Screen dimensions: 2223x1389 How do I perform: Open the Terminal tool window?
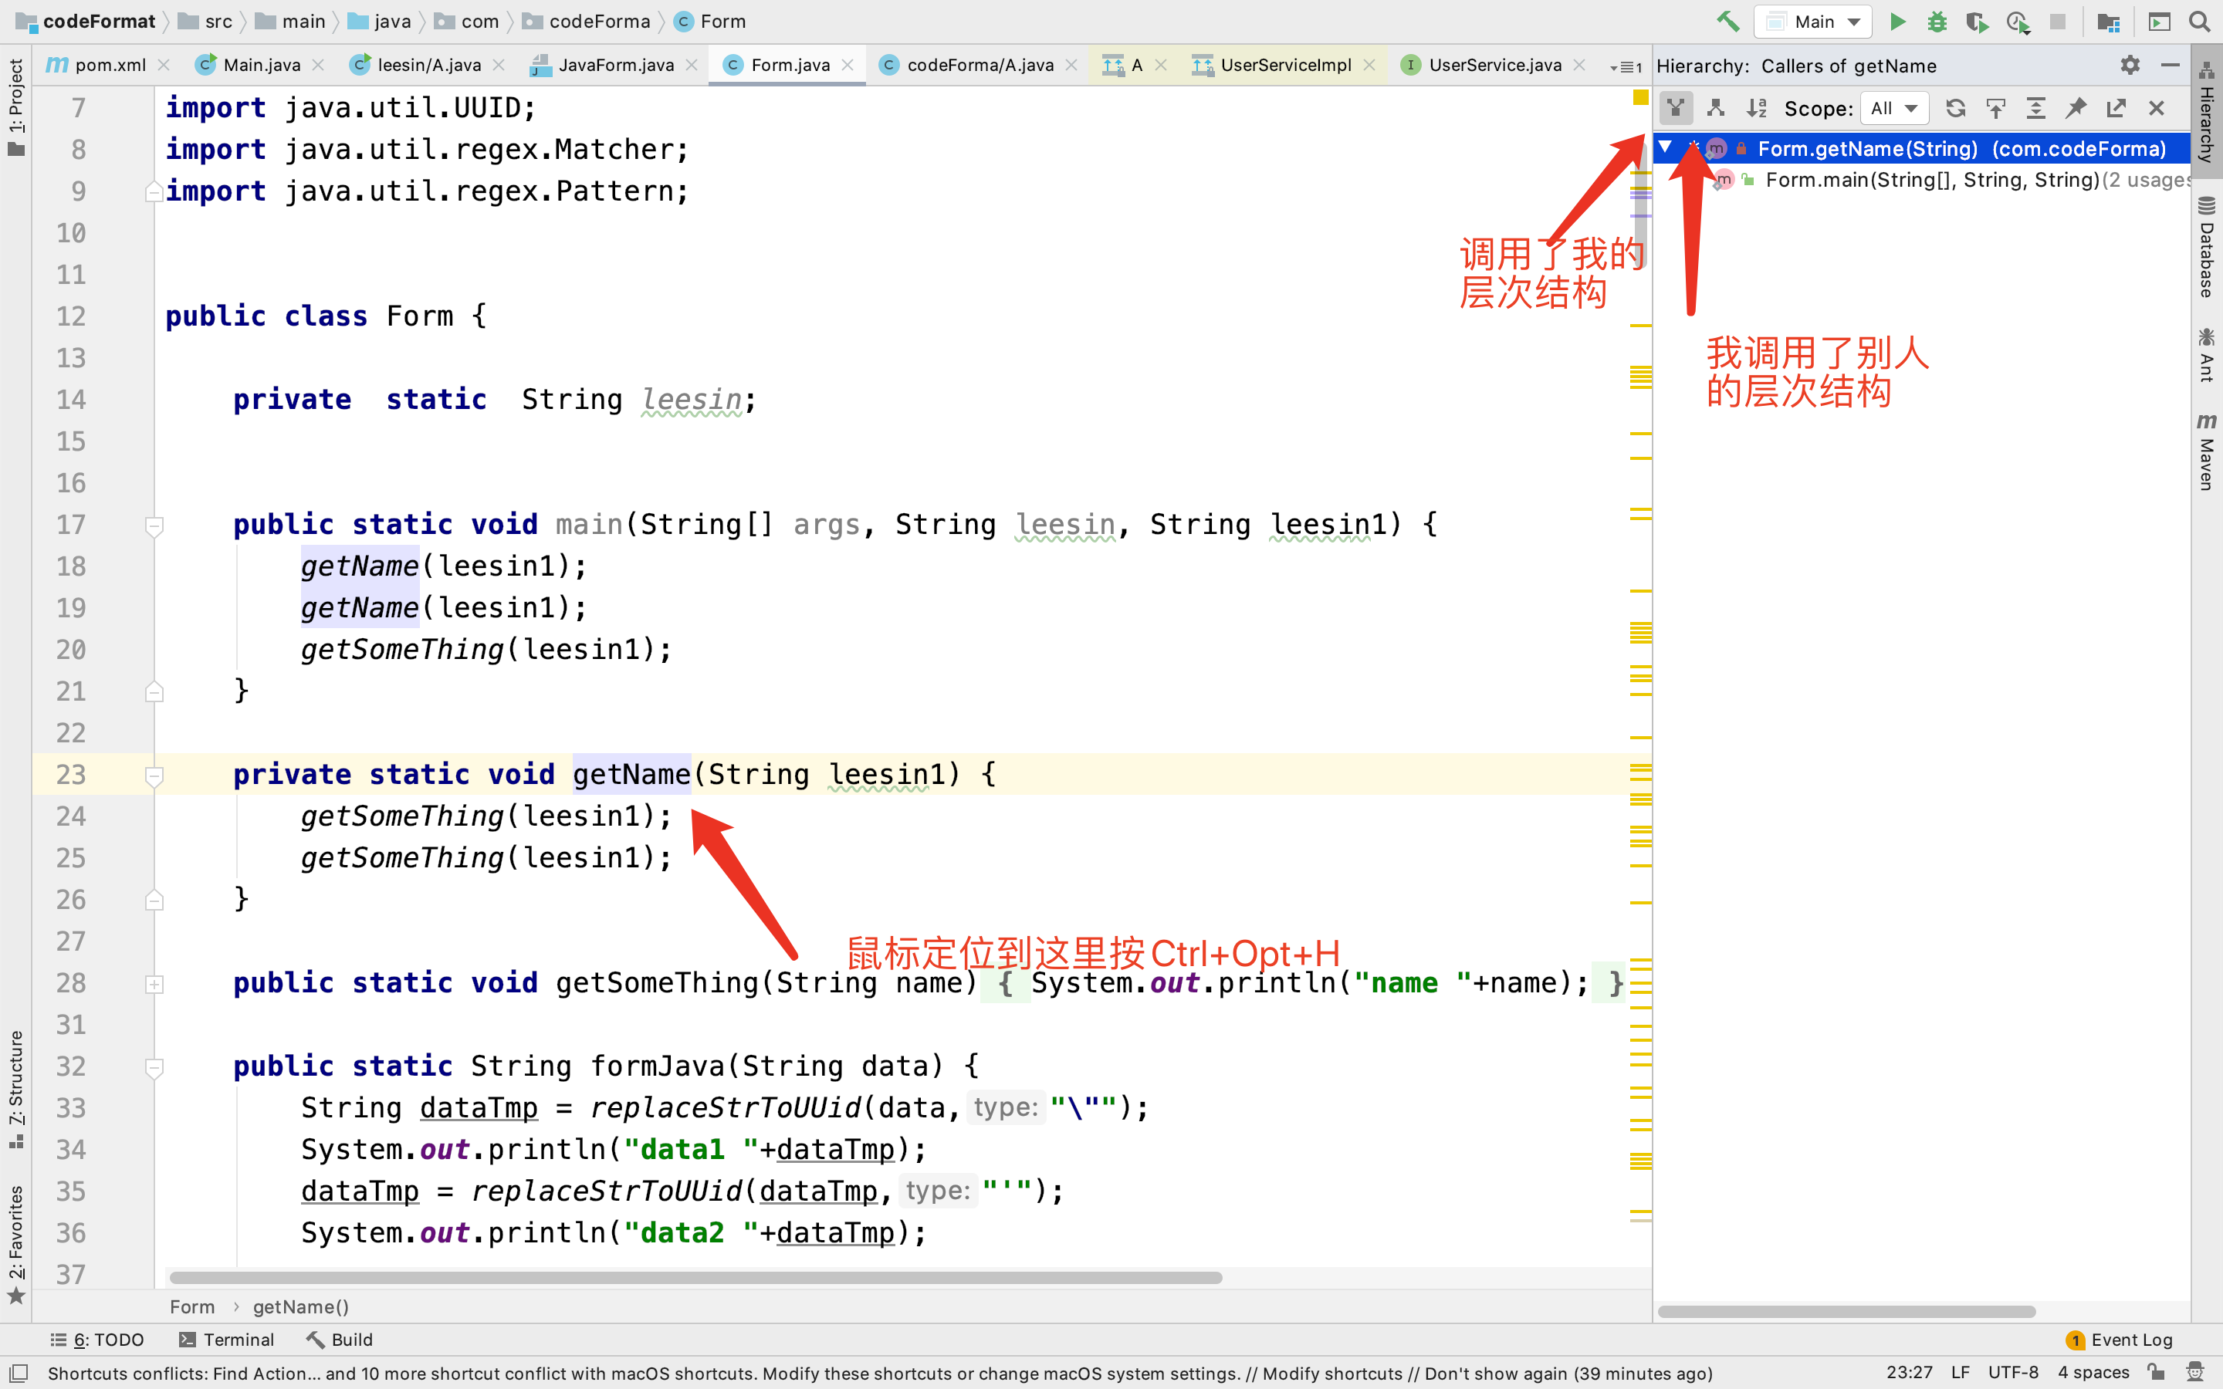click(226, 1340)
